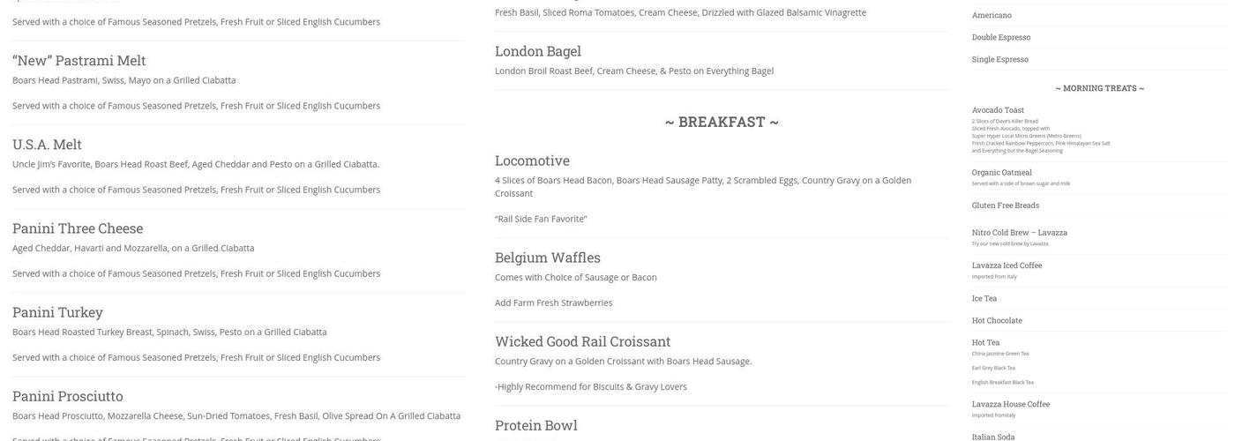1235x441 pixels.
Task: Click the Panini Three Cheese title
Action: point(78,228)
